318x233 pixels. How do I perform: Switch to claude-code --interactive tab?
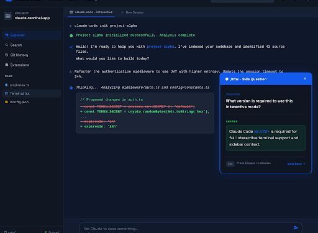(x=91, y=12)
